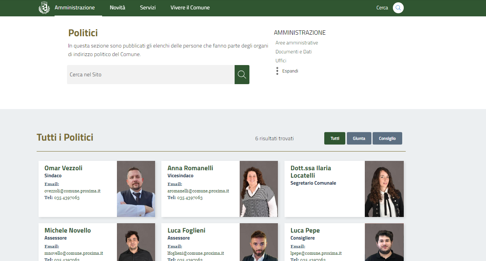Image resolution: width=486 pixels, height=261 pixels.
Task: Open the Novità menu
Action: tap(117, 8)
